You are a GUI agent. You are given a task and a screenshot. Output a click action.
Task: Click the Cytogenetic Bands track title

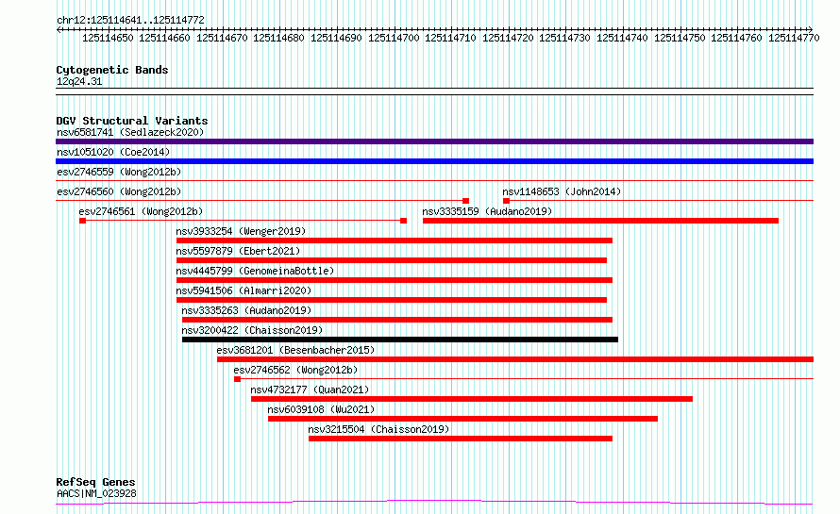coord(112,70)
